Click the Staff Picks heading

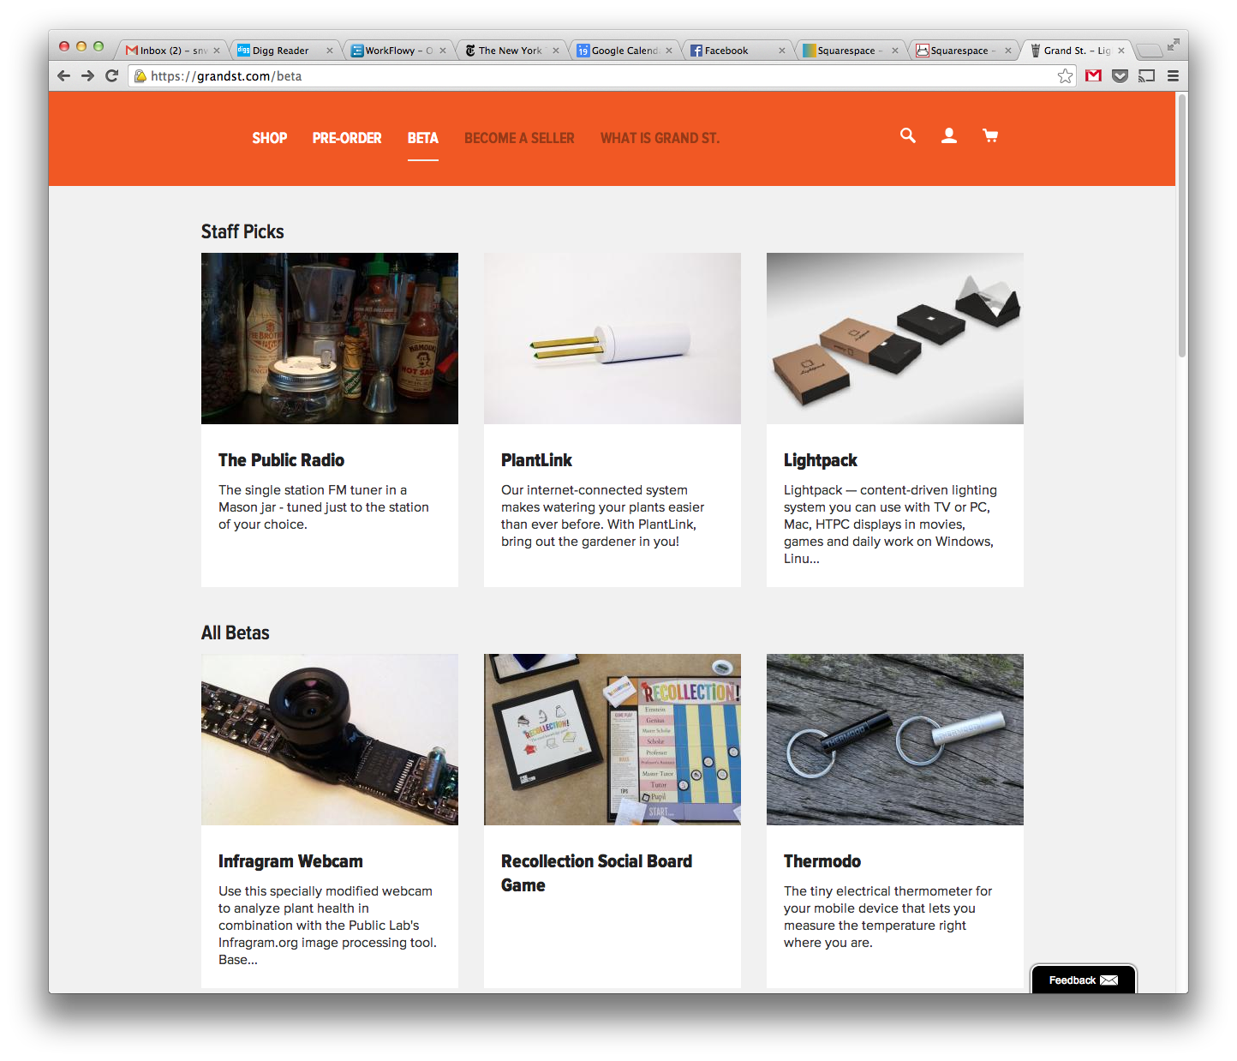click(x=242, y=231)
